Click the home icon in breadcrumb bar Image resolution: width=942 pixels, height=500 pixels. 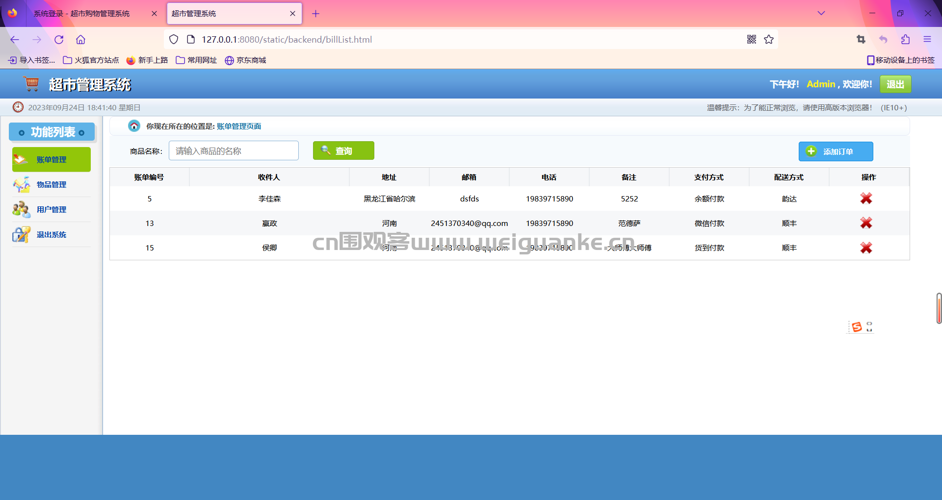point(134,126)
